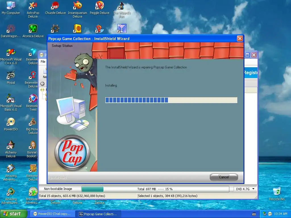Click the martini glass desktop icon
The width and height of the screenshot is (291, 218).
pos(122,29)
